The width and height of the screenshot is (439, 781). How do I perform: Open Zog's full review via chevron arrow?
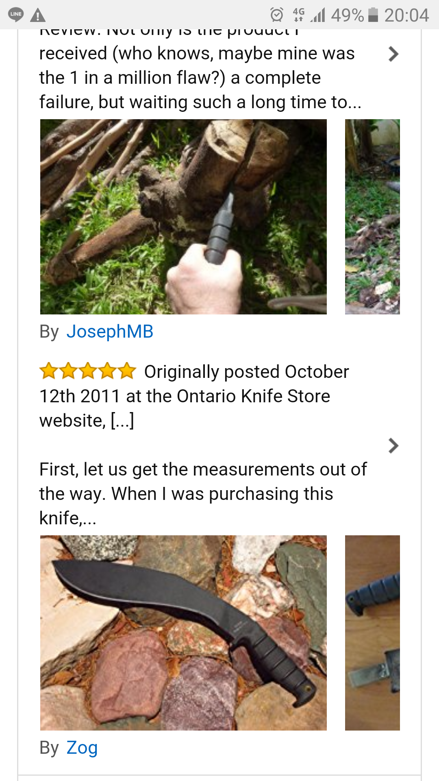tap(393, 446)
